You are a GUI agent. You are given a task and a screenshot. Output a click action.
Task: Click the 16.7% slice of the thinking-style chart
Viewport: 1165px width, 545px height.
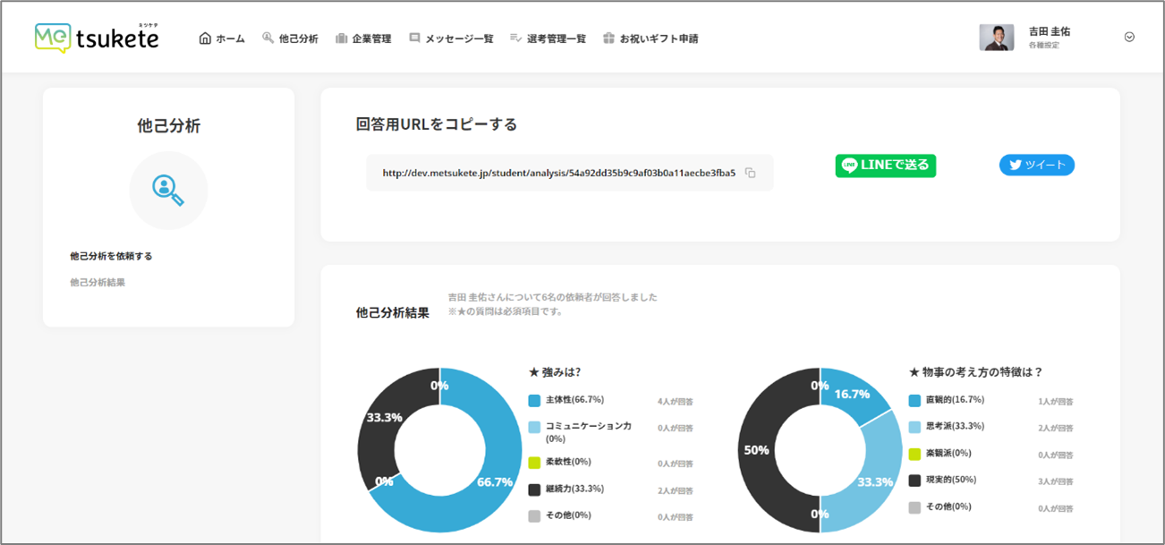point(850,395)
